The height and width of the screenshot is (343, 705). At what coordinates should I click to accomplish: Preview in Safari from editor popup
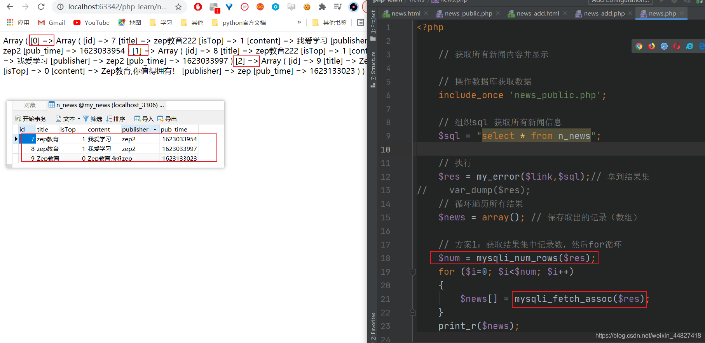coord(664,46)
